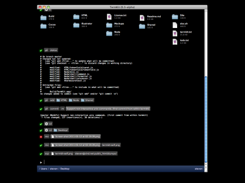
Task: Click green check beside scp command
Action: click(41, 154)
